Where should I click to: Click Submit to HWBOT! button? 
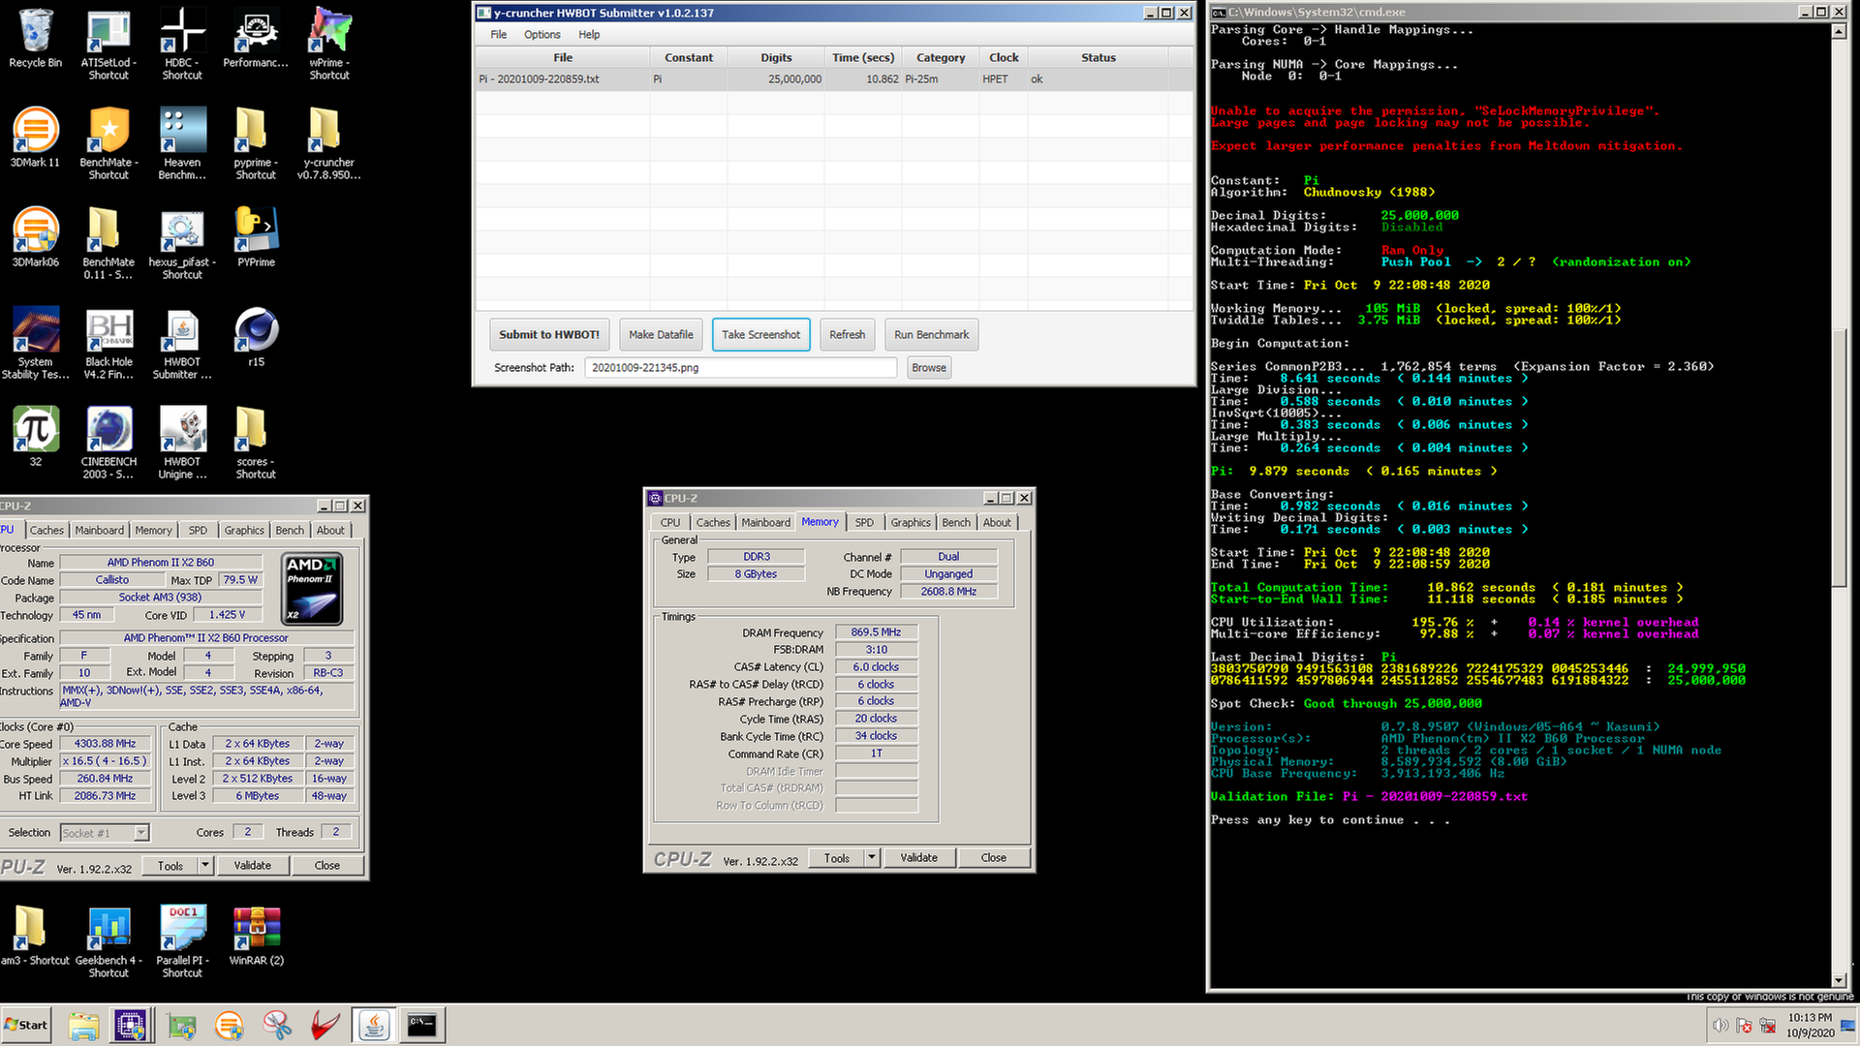[x=549, y=335]
